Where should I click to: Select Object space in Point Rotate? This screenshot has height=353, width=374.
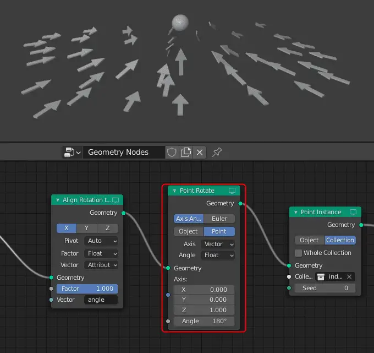[x=189, y=231]
